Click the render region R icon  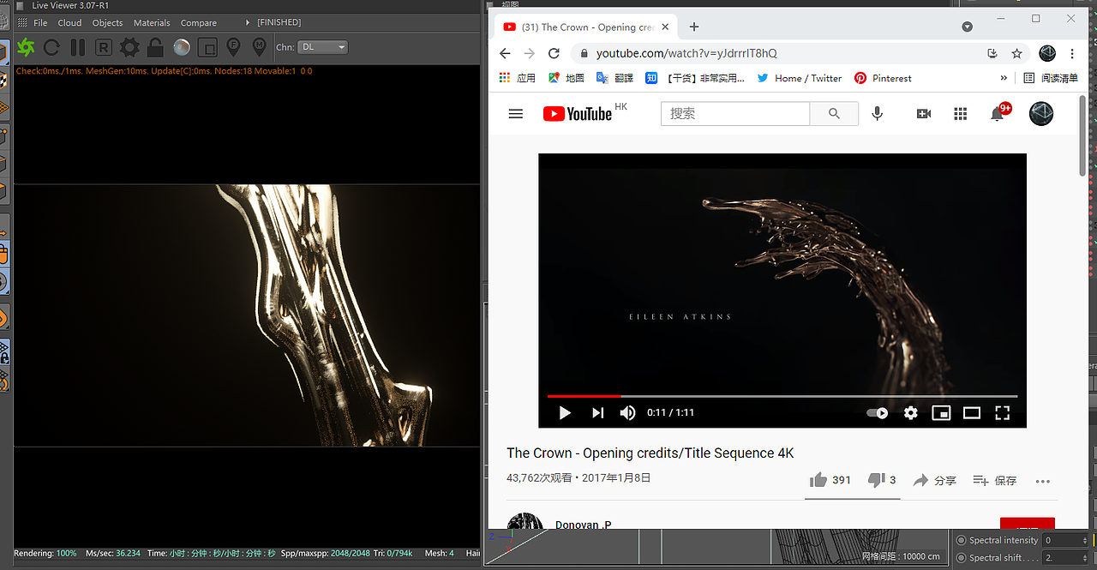[x=103, y=47]
